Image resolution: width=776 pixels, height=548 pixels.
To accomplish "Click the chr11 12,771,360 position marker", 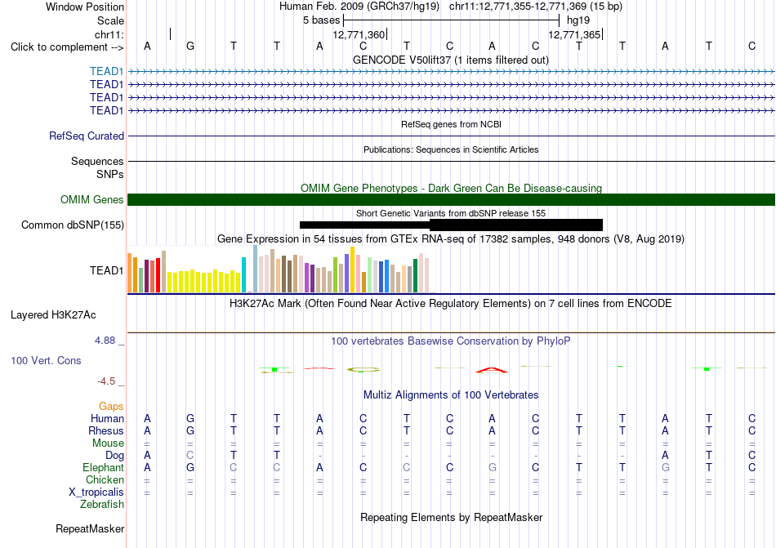I will point(359,34).
